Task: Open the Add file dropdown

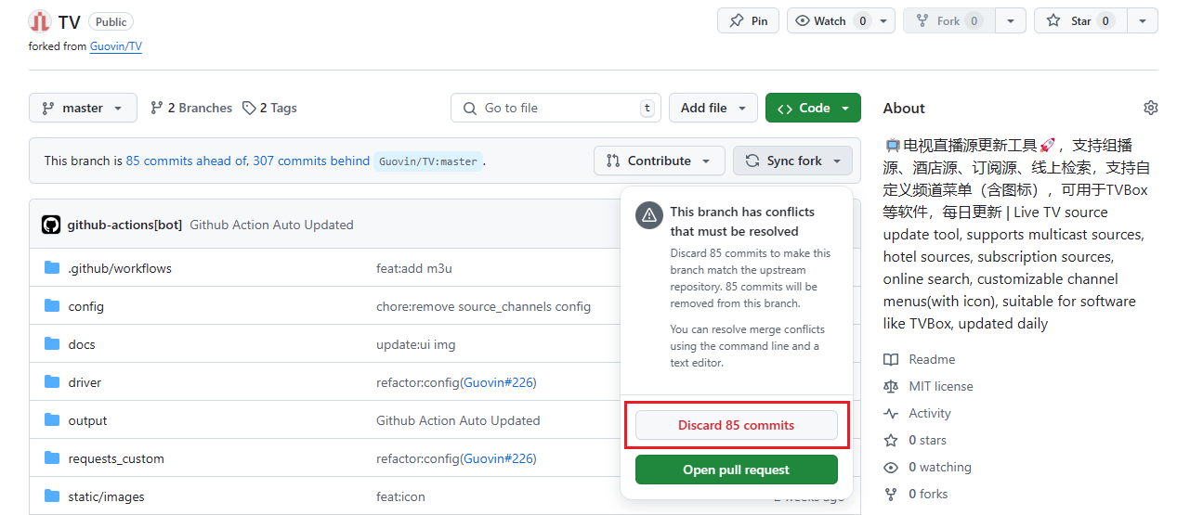Action: 713,108
